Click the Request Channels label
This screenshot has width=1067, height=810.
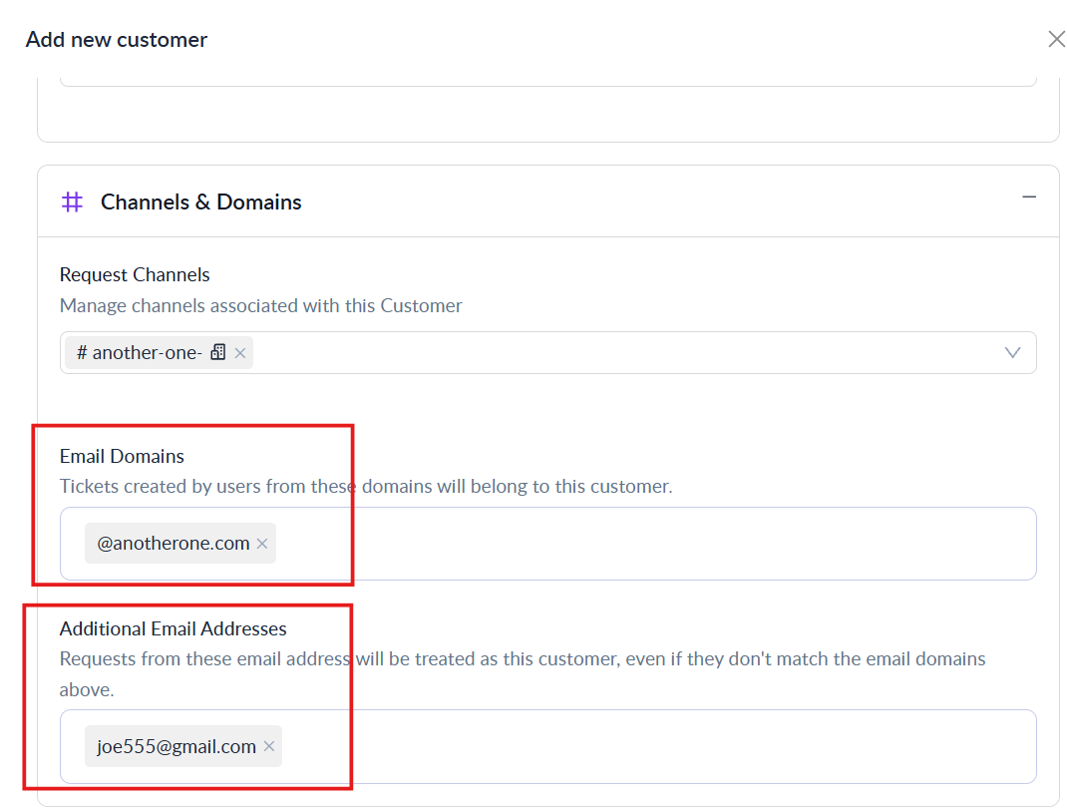click(135, 274)
